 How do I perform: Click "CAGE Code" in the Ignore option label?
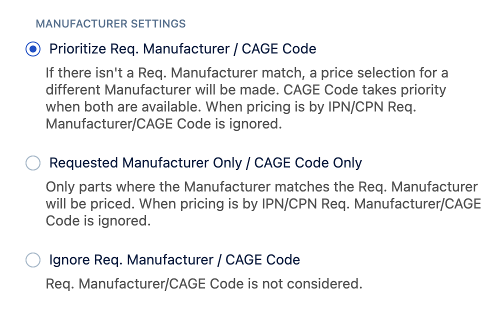[x=262, y=260]
